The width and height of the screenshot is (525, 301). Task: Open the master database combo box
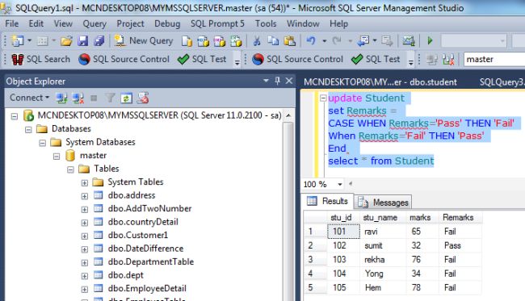(494, 59)
